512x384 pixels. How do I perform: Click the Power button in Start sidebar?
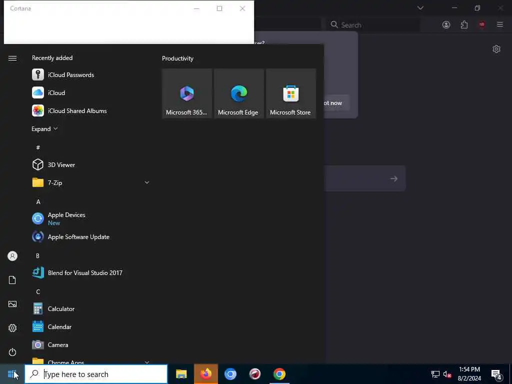(12, 352)
